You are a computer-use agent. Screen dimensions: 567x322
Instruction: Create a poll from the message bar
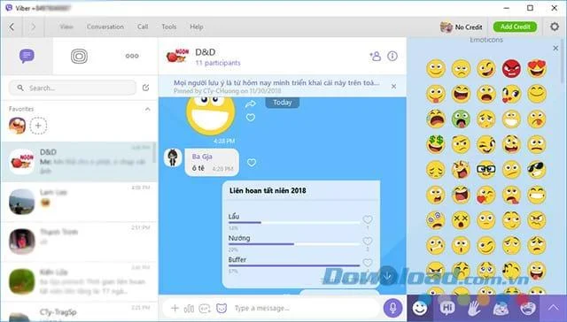click(x=189, y=308)
